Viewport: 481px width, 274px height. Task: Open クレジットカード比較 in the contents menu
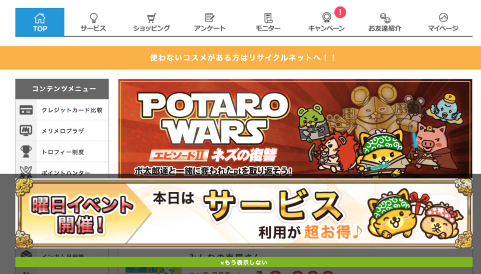tap(62, 110)
